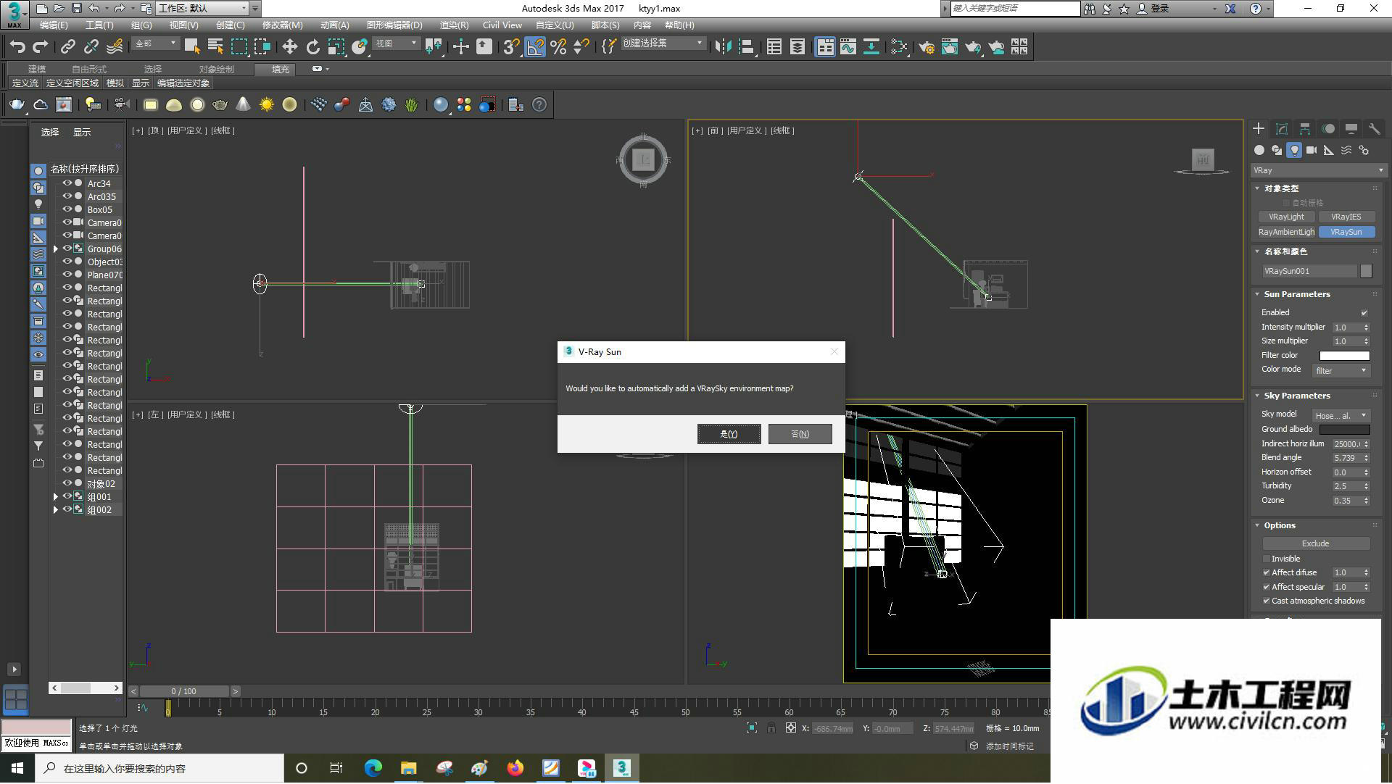Image resolution: width=1392 pixels, height=784 pixels.
Task: Click the Windows Start button
Action: (17, 769)
